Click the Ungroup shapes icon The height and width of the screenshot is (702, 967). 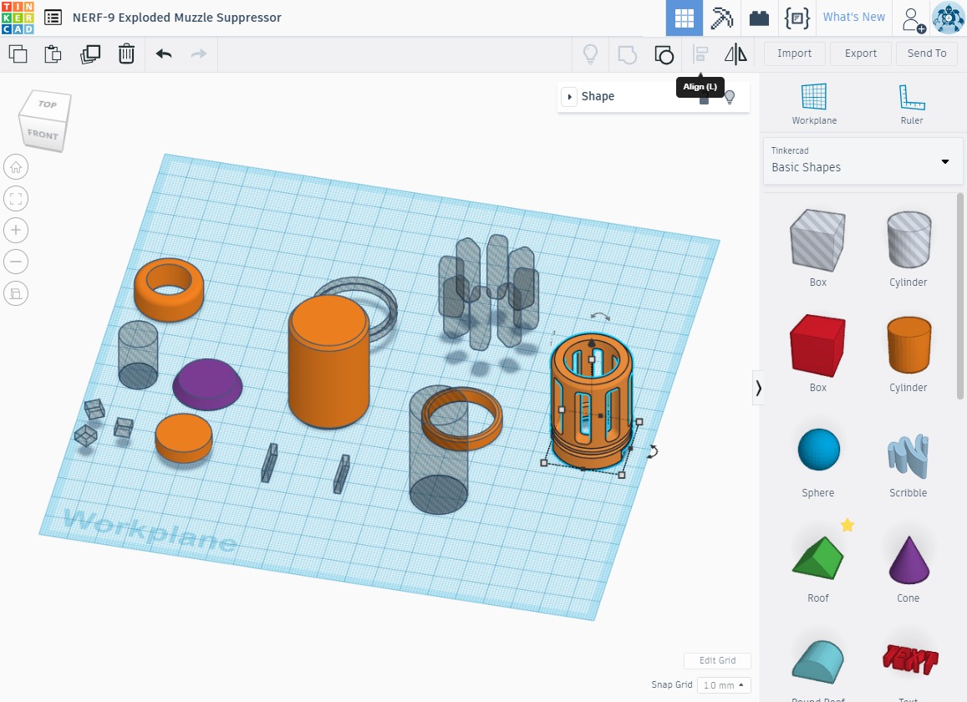[664, 54]
